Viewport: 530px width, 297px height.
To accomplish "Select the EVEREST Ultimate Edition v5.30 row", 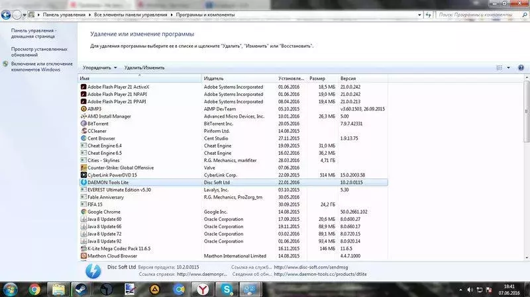I will 233,190.
